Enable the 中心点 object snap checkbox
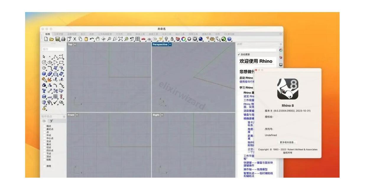Viewport: 365px width, 190px height. click(x=45, y=138)
